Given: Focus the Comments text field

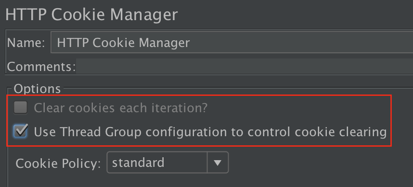Looking at the screenshot, I should 245,66.
